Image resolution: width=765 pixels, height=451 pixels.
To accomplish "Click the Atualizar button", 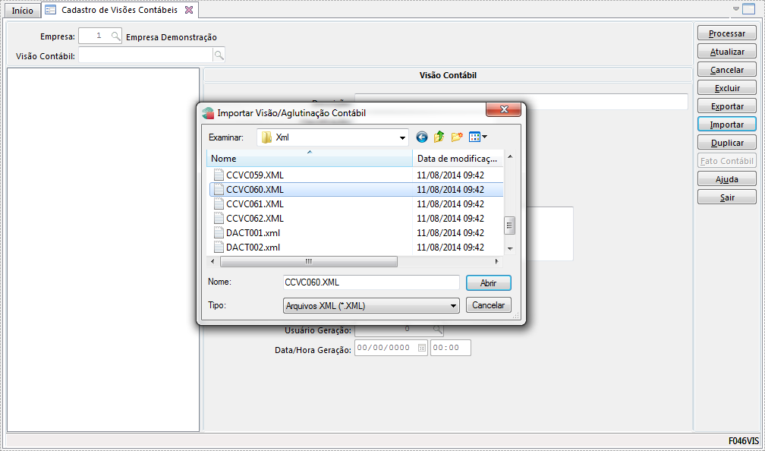I will point(727,52).
